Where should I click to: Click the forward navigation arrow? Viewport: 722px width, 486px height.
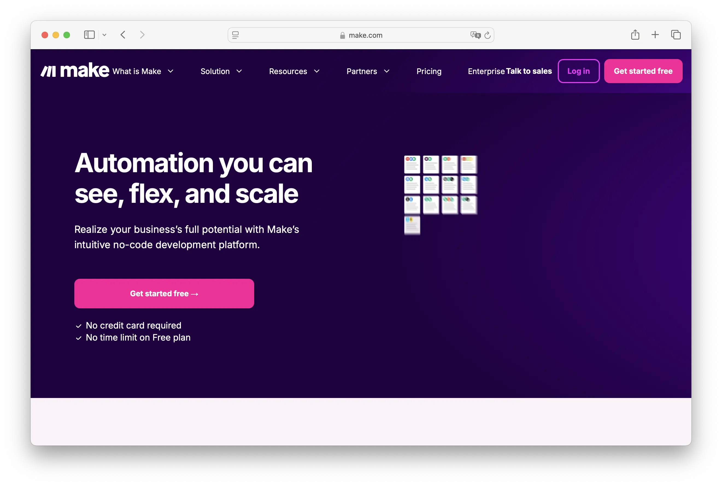(142, 35)
